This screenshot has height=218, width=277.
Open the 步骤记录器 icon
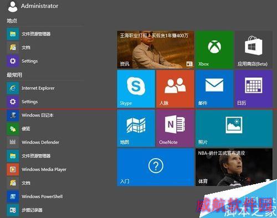coord(13,210)
